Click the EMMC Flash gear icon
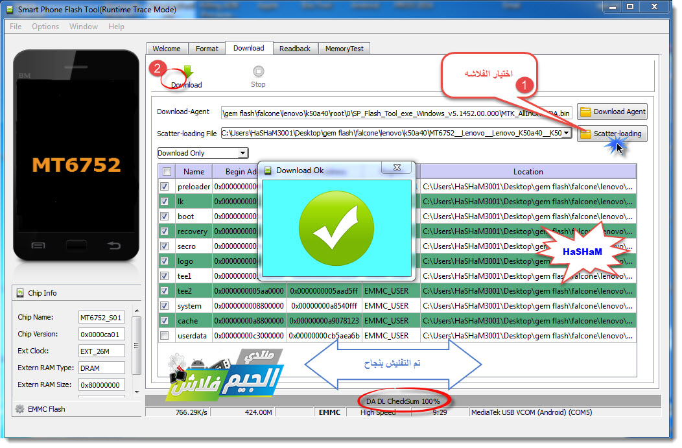This screenshot has height=448, width=682. pyautogui.click(x=19, y=409)
